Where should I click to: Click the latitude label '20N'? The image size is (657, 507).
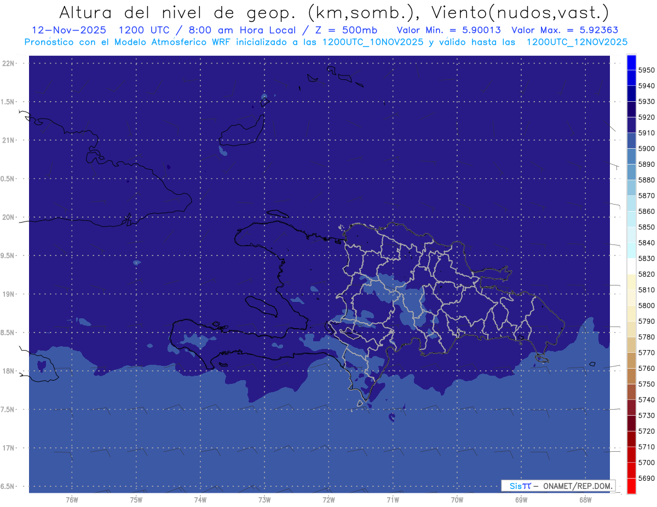point(9,217)
